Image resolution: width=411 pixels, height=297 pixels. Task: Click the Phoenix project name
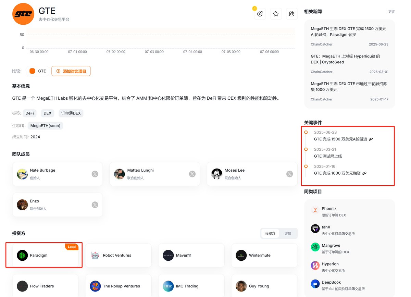tap(329, 209)
